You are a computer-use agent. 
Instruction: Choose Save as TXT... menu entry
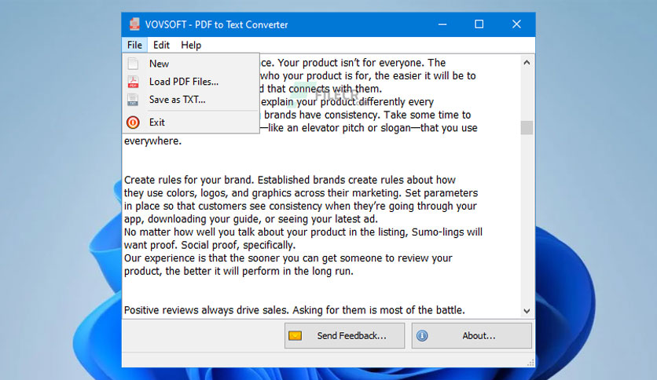(191, 100)
